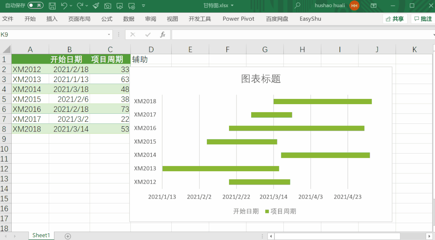Select cell with value 73

pos(110,109)
